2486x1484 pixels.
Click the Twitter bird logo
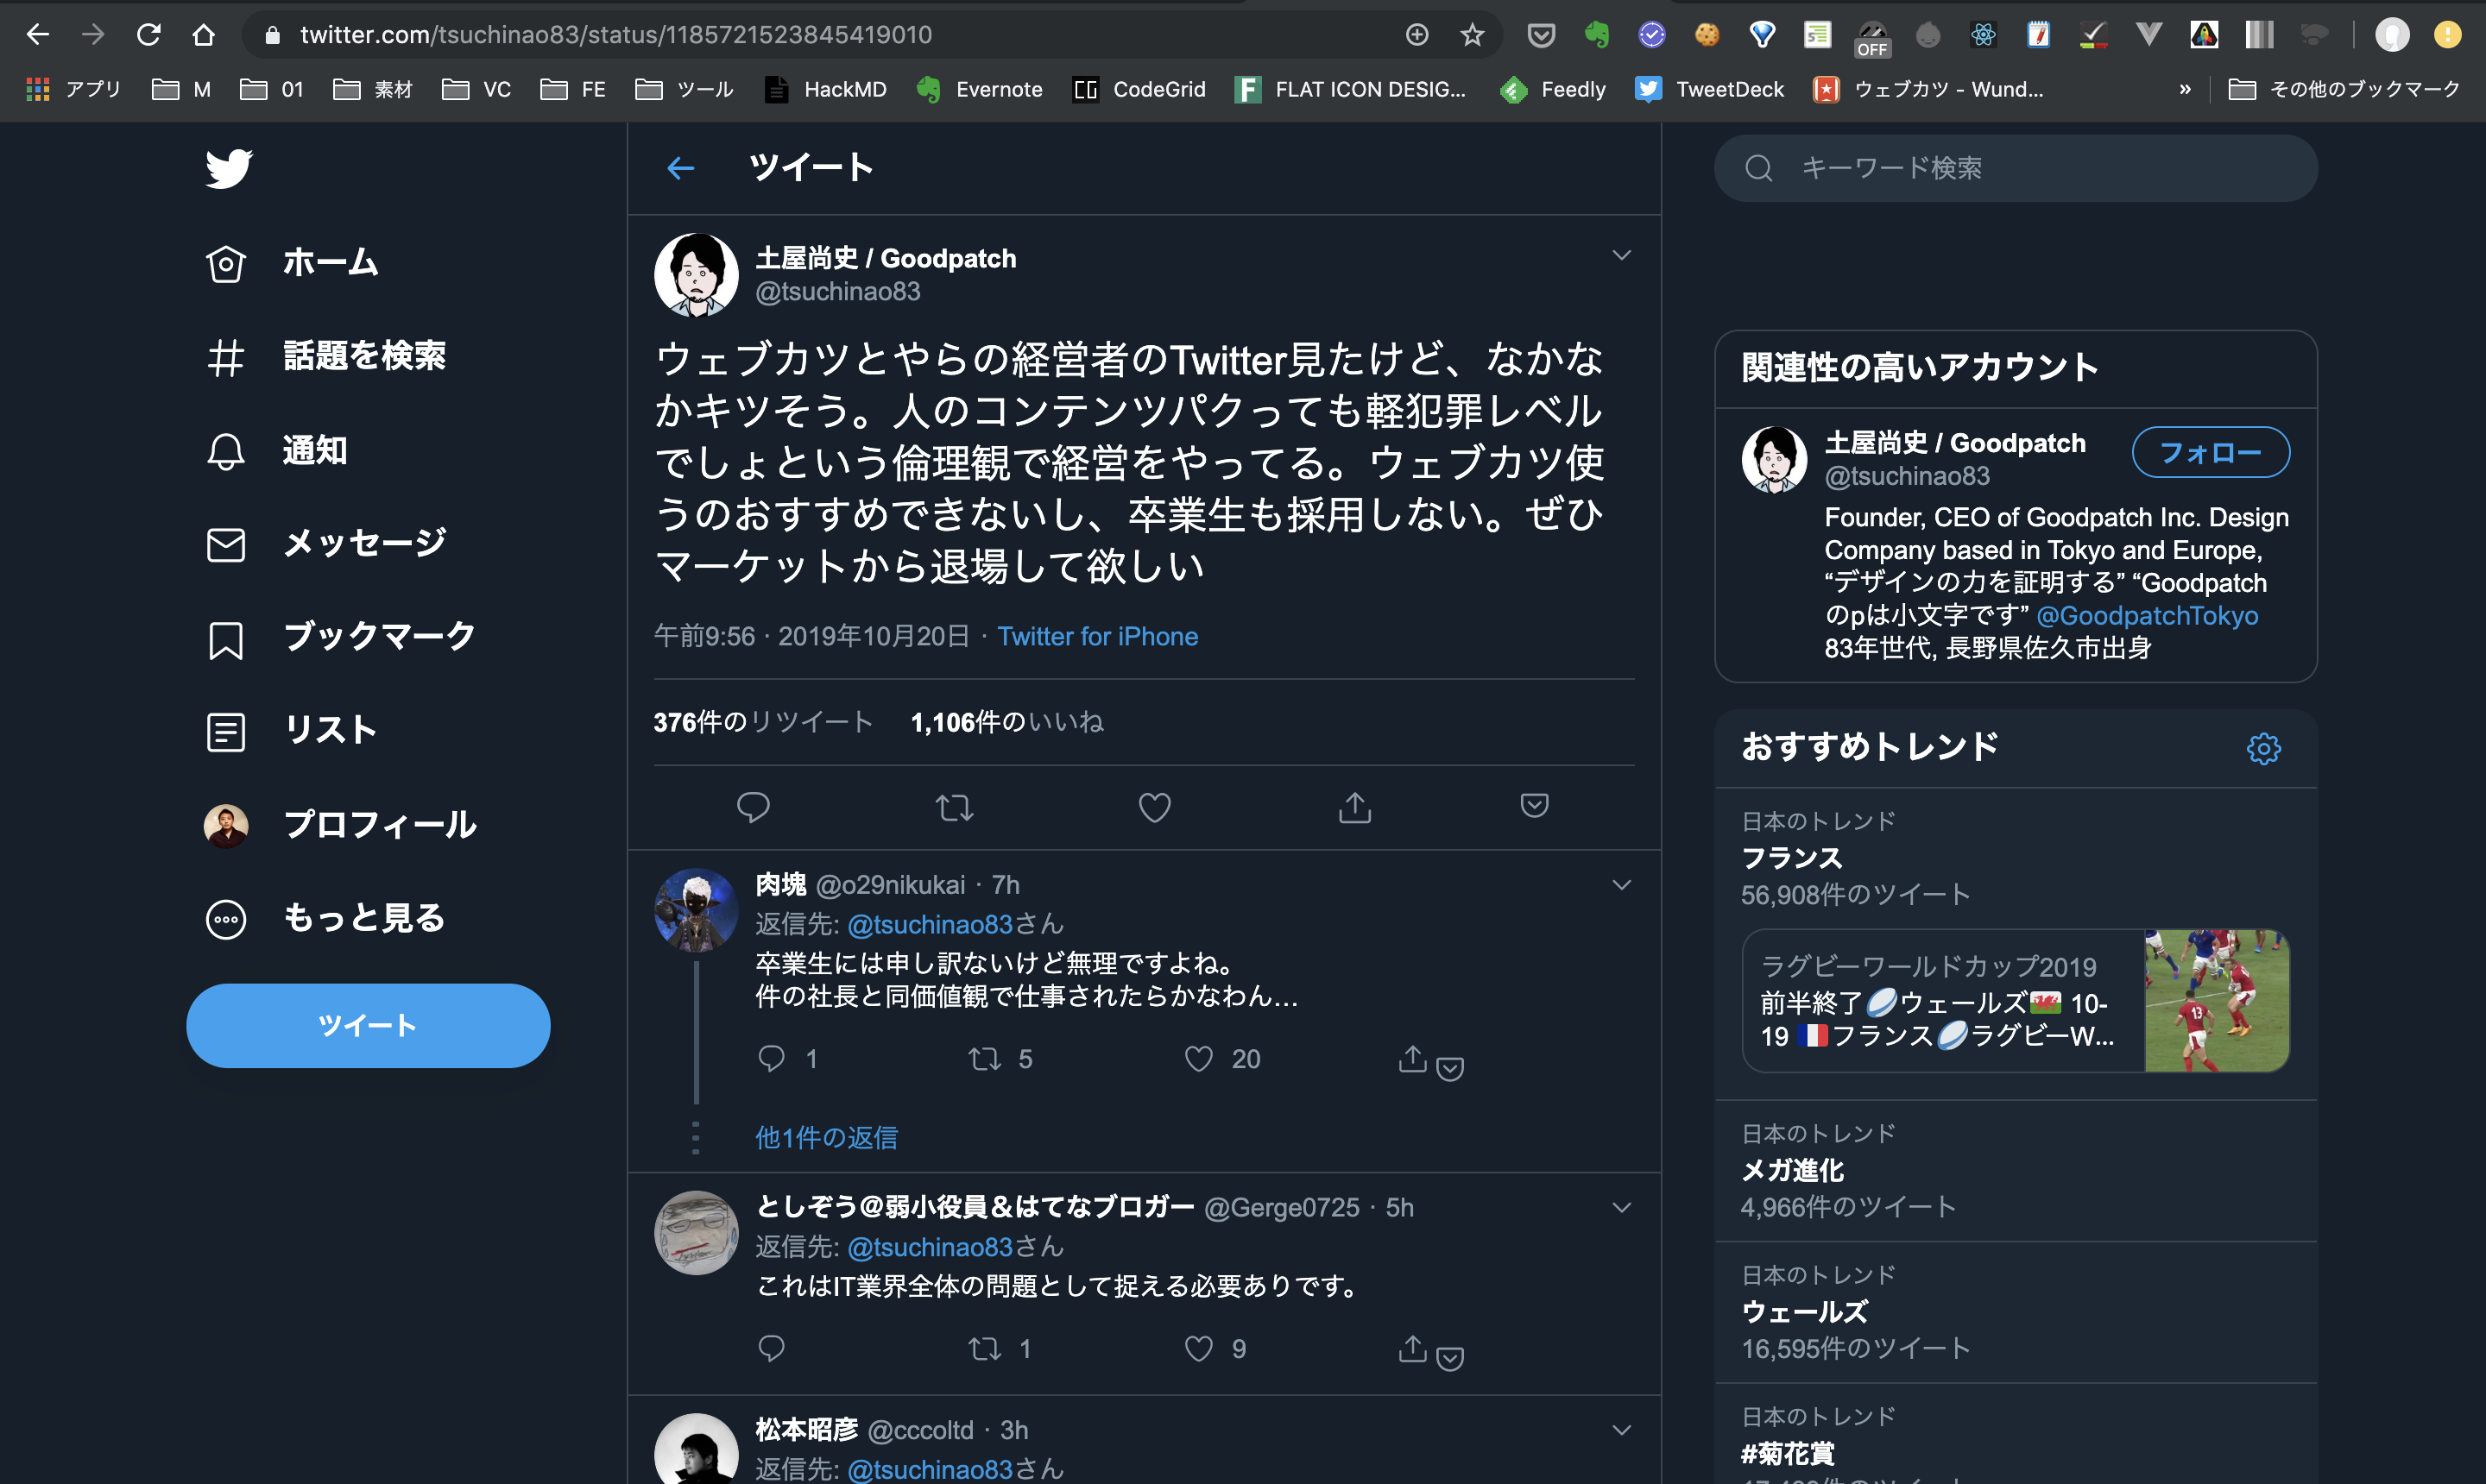pyautogui.click(x=228, y=168)
